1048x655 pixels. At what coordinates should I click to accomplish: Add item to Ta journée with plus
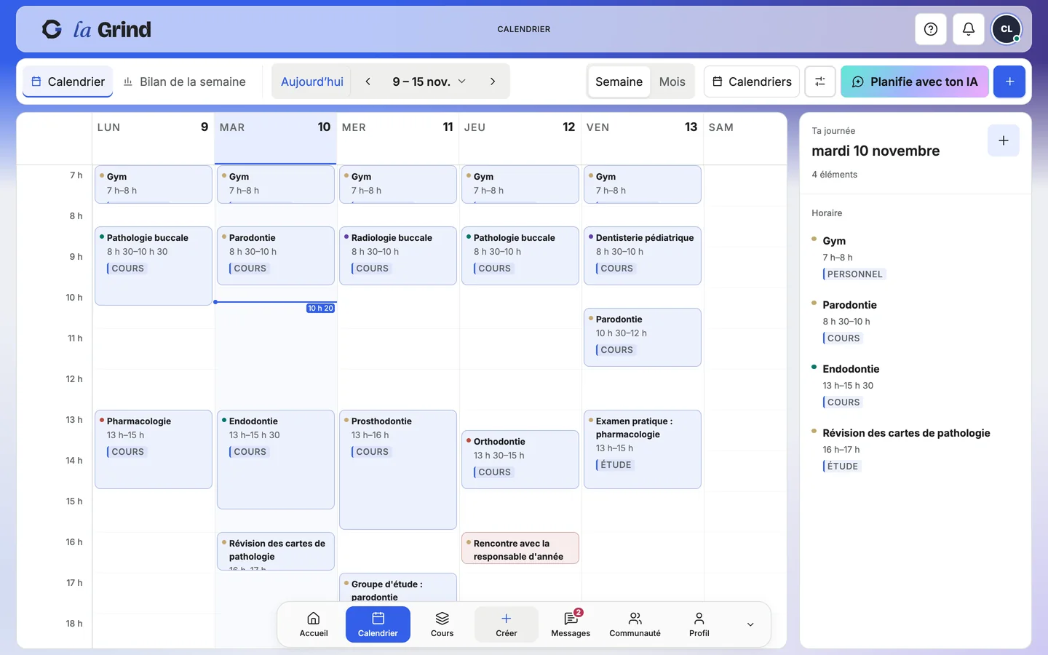click(1004, 140)
